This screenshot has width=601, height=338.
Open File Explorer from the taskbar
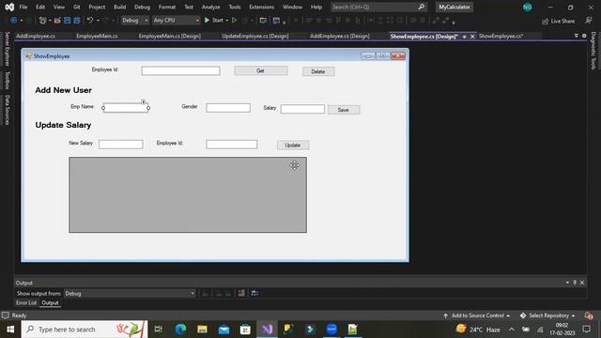[202, 330]
